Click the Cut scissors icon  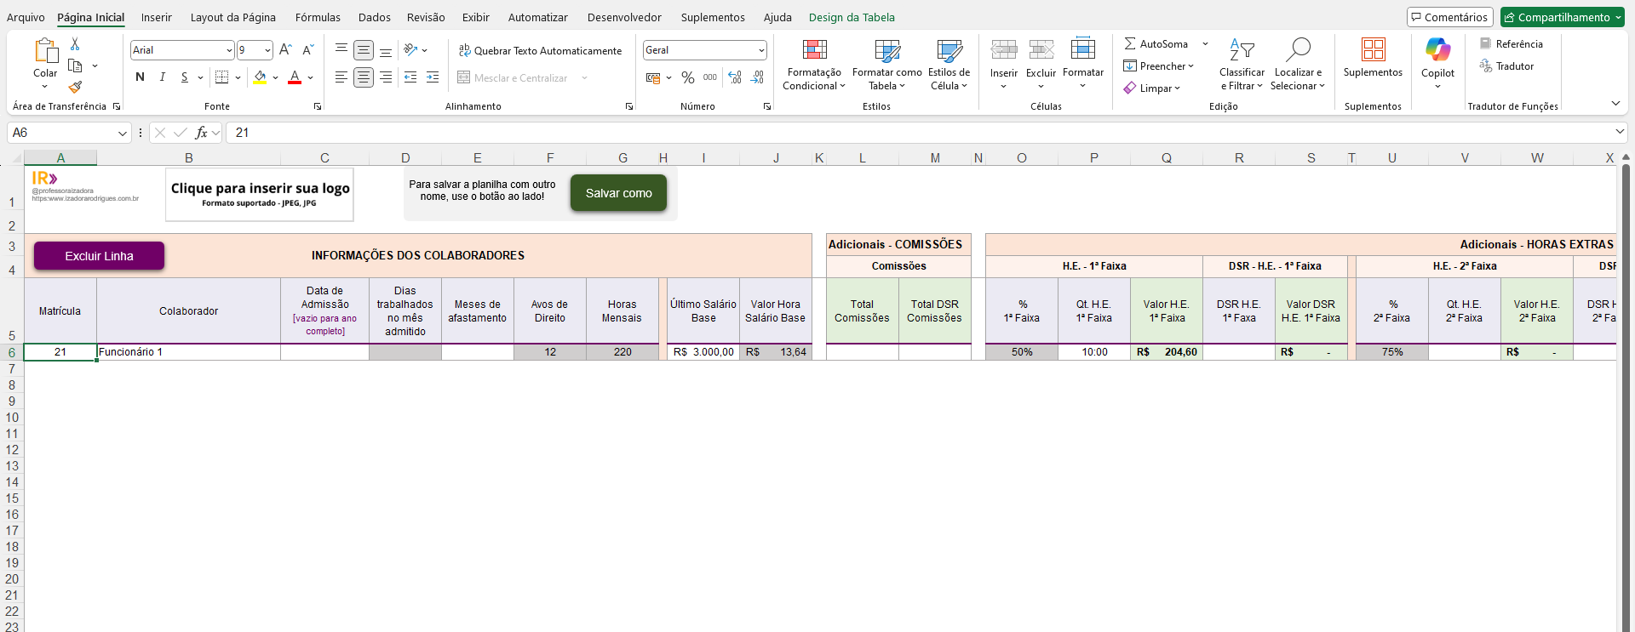[x=75, y=44]
